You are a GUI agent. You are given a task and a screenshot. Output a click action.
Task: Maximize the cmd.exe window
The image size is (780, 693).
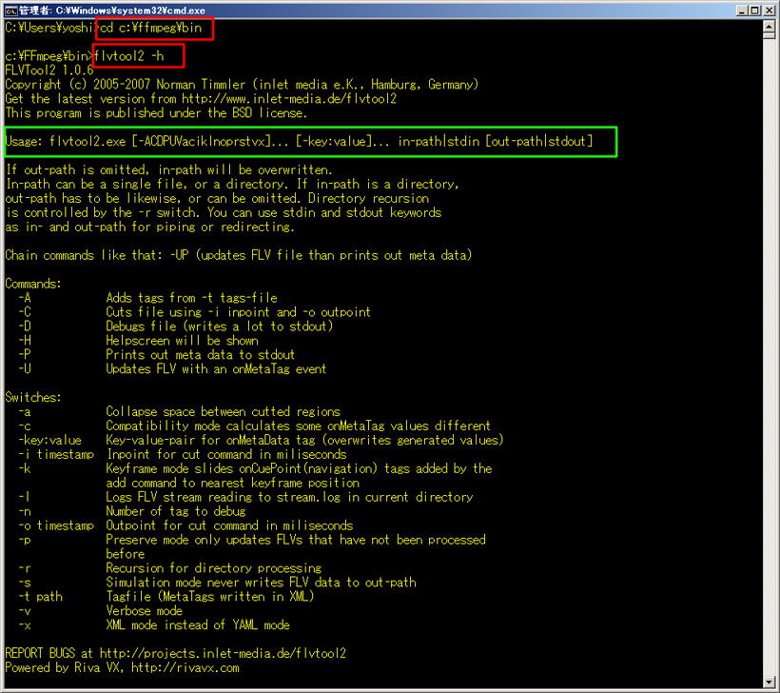click(754, 10)
